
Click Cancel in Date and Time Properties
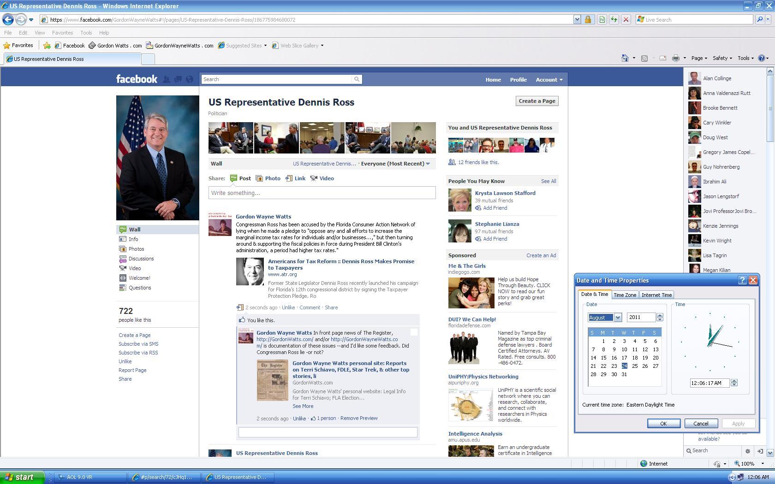pyautogui.click(x=701, y=424)
